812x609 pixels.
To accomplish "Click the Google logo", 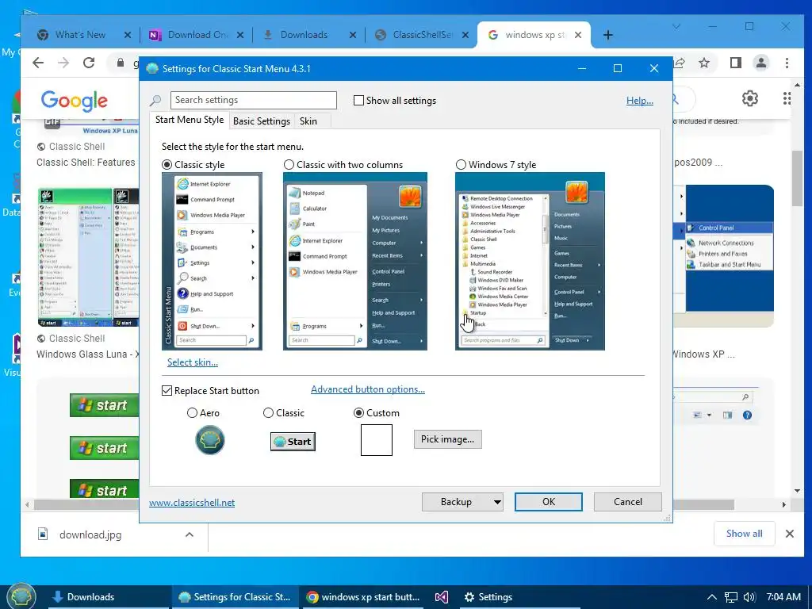I will (x=74, y=101).
